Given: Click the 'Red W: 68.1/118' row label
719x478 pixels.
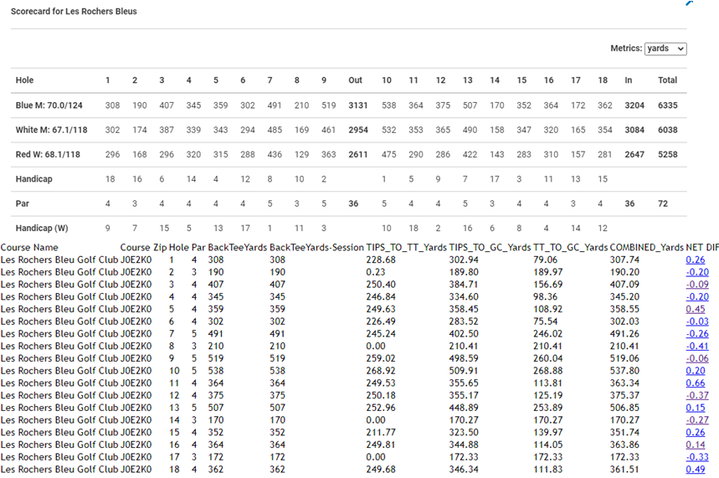Looking at the screenshot, I should (48, 155).
